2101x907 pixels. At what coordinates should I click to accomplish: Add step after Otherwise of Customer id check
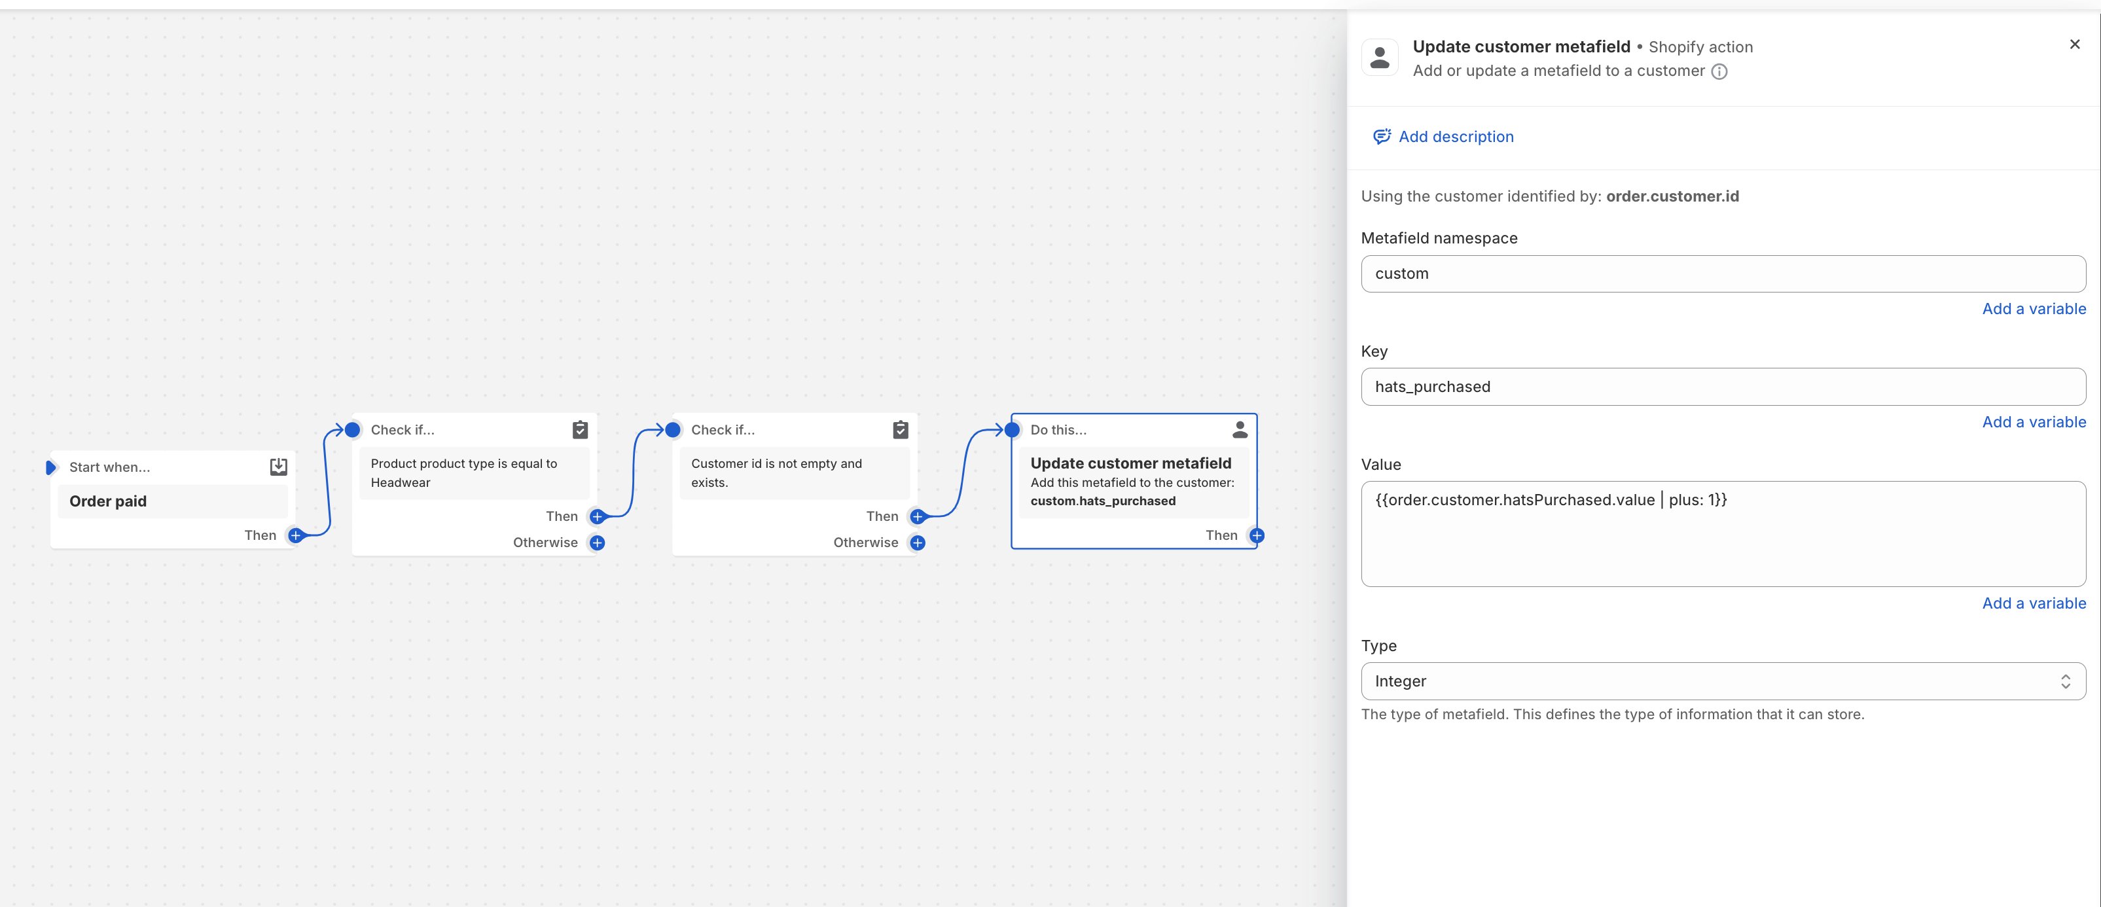coord(918,543)
